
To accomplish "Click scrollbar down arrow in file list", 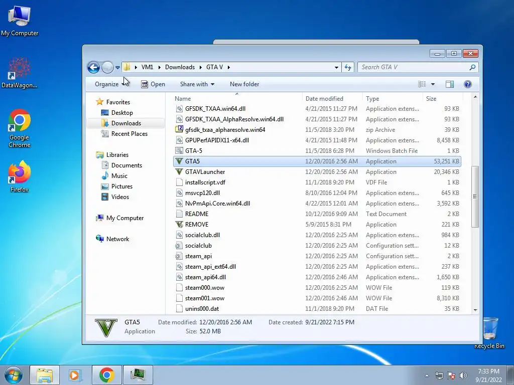I will (475, 310).
